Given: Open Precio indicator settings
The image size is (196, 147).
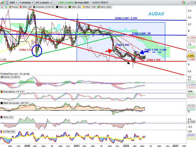Looking at the screenshot, I should point(15,7).
